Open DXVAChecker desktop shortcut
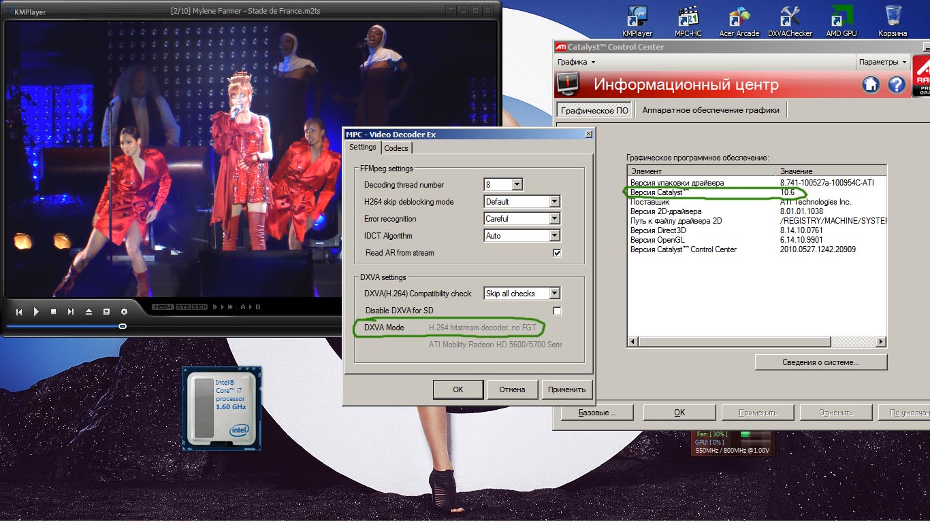The width and height of the screenshot is (930, 522). point(790,21)
